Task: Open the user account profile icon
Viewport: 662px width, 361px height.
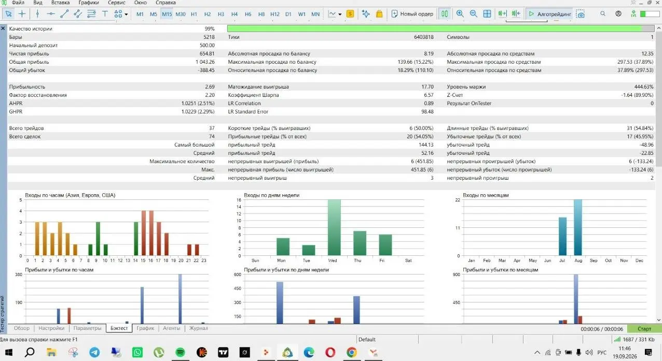Action: coord(618,13)
